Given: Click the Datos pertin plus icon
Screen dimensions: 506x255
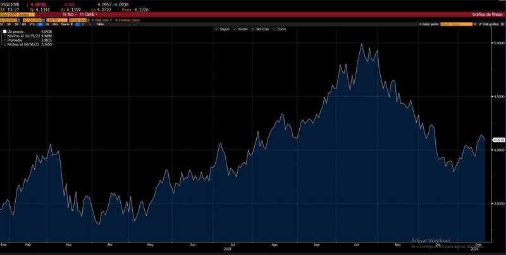Looking at the screenshot, I should pos(420,24).
